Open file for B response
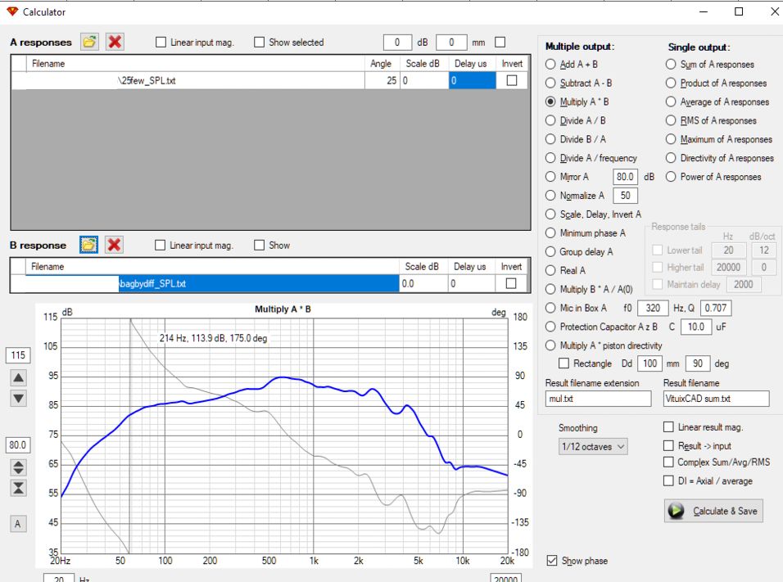Viewport: 783px width, 582px height. 89,245
